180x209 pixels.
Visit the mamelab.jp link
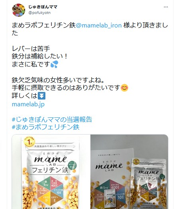28,104
